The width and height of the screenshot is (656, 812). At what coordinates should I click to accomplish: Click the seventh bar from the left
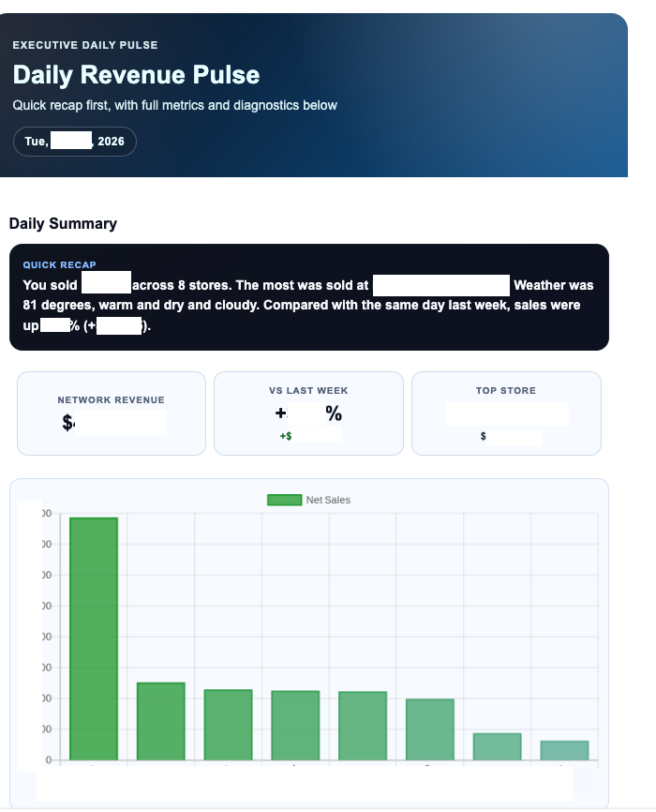pos(498,746)
